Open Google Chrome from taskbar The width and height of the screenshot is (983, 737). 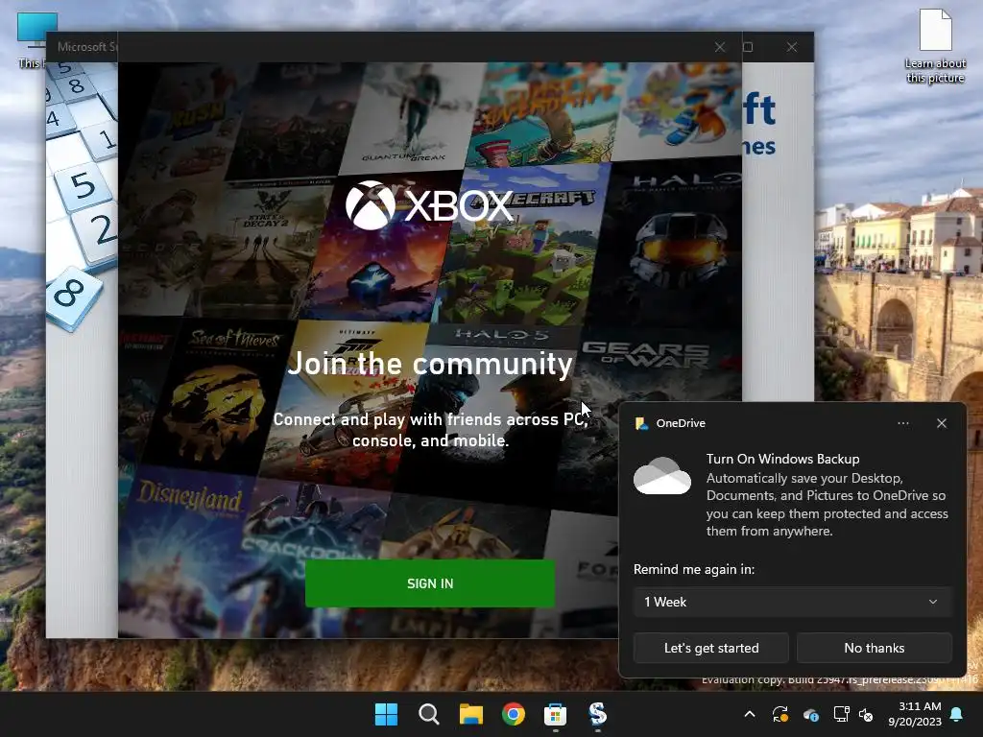[514, 714]
